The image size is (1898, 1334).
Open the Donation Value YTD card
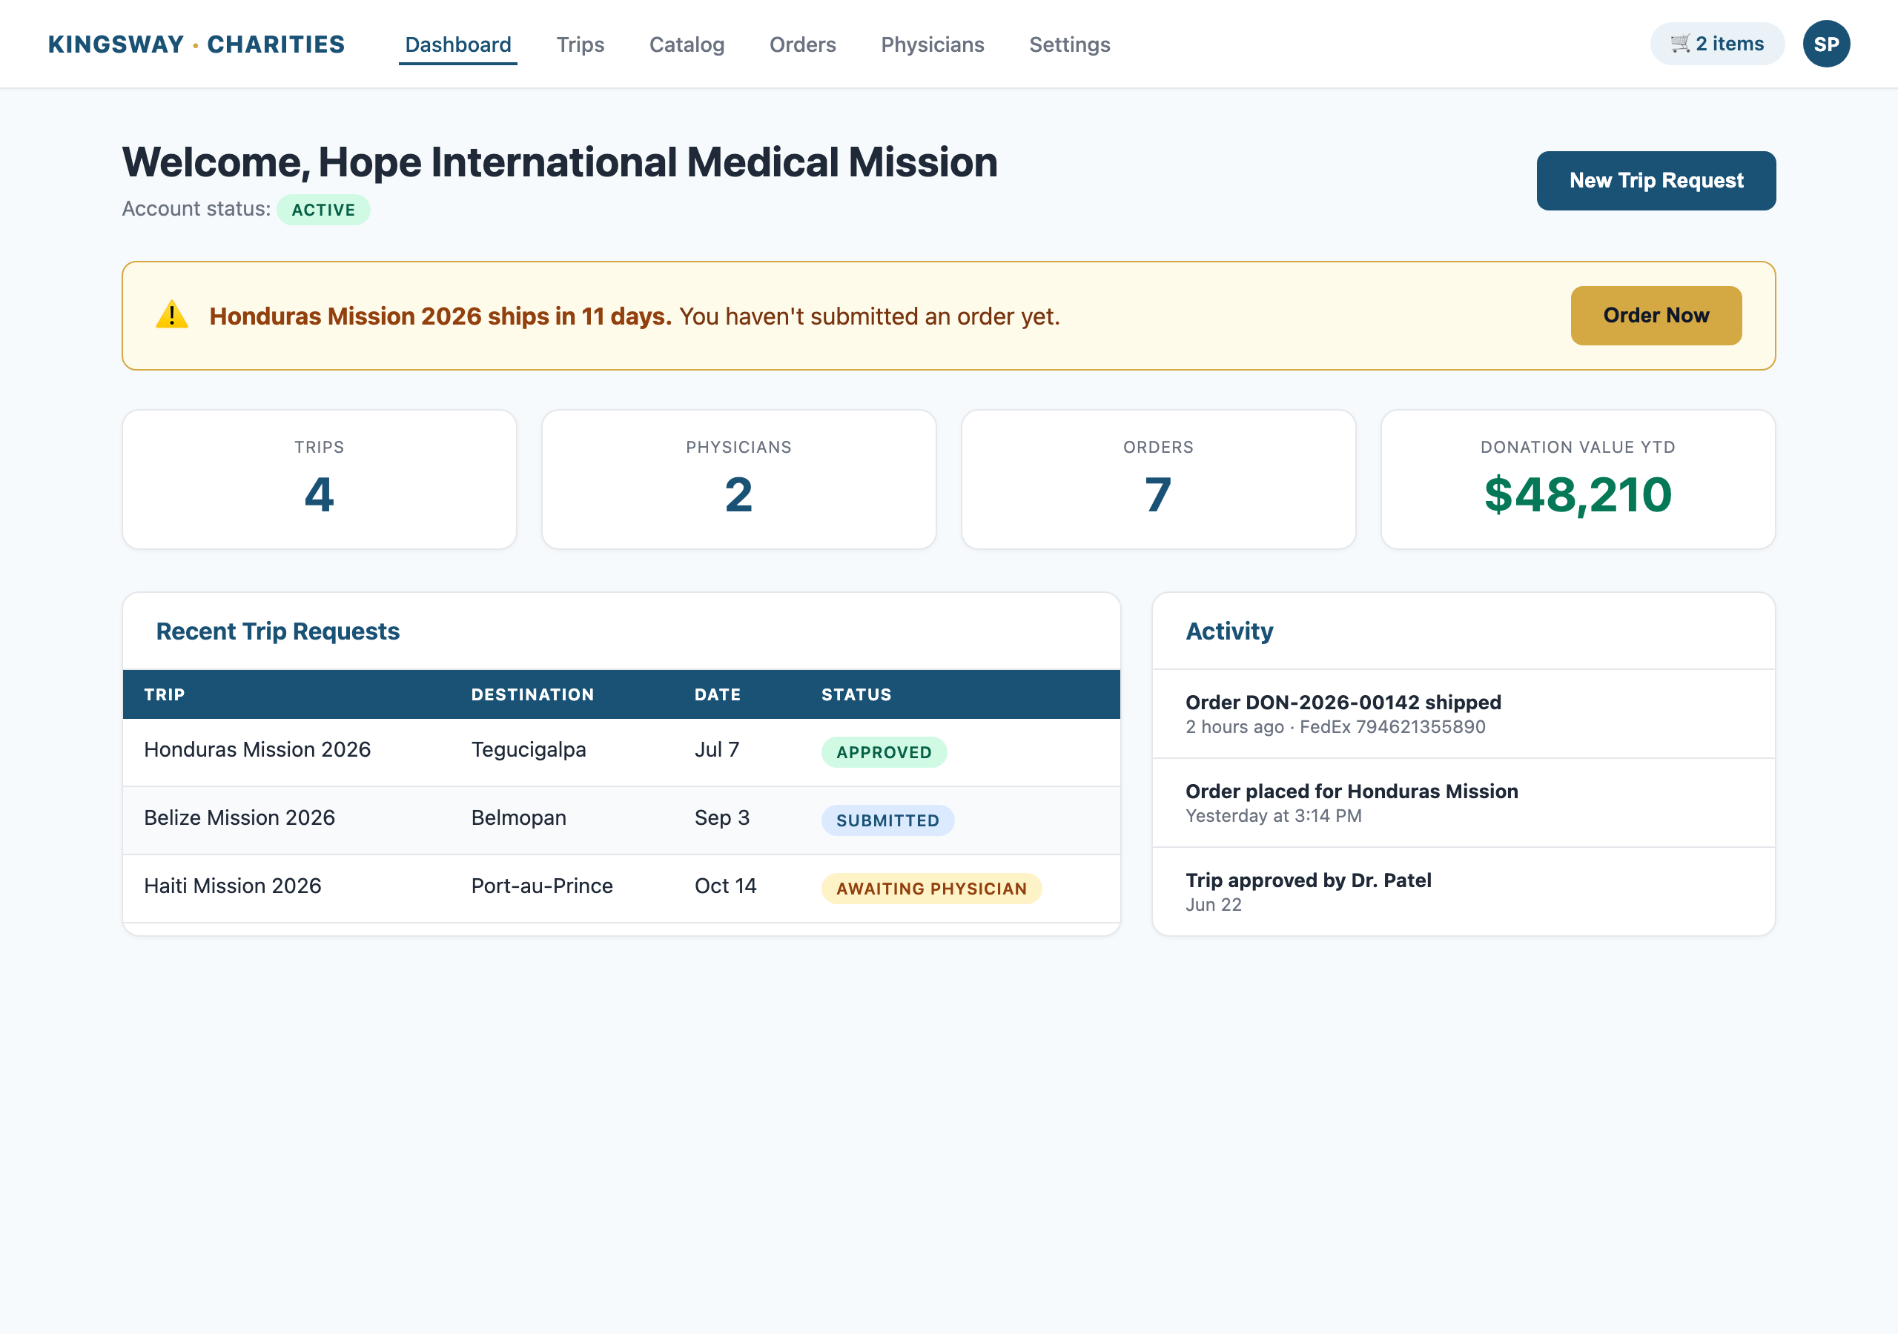coord(1577,479)
